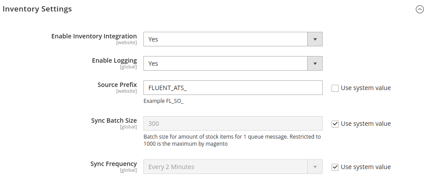Click the Enable Inventory Integration field label

pos(94,36)
